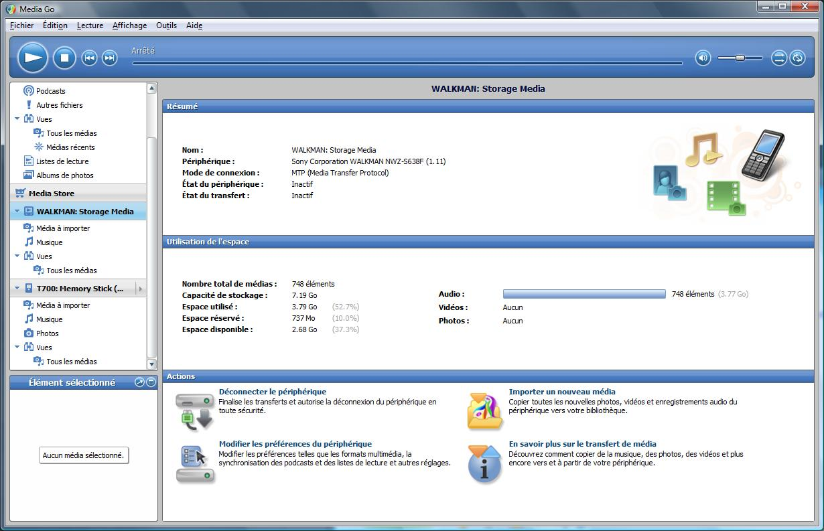Click the device preferences icon
This screenshot has height=531, width=824.
click(194, 463)
